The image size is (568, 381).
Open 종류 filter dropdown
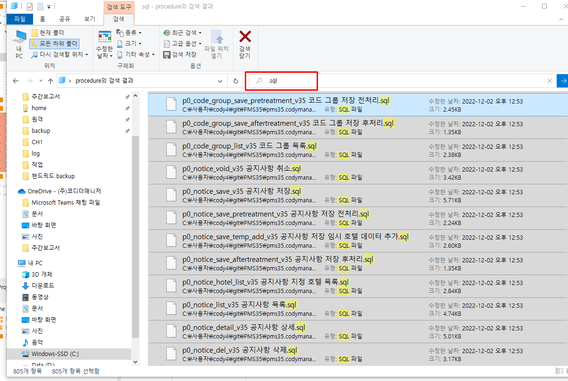pyautogui.click(x=129, y=33)
